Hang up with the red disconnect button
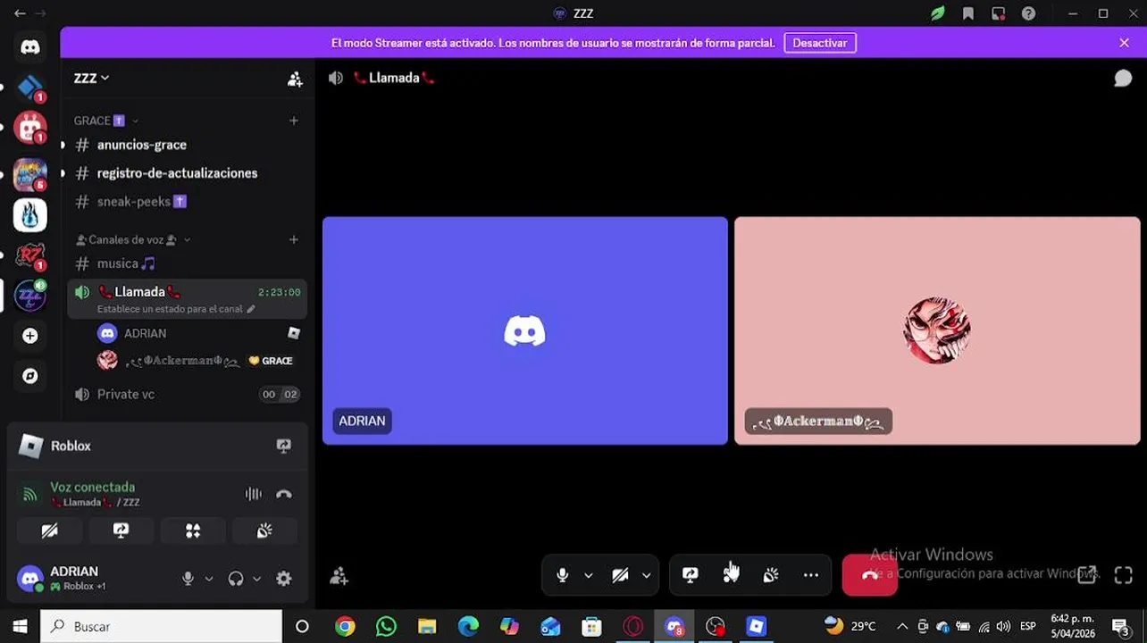This screenshot has width=1147, height=643. click(869, 575)
